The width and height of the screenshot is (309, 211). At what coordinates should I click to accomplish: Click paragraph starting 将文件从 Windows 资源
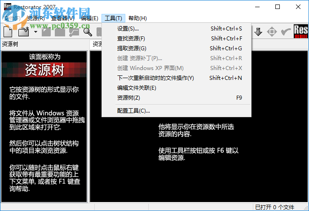point(47,120)
